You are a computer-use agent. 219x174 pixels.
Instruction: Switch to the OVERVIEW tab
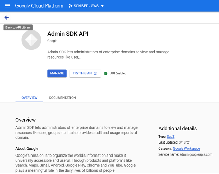[29, 98]
